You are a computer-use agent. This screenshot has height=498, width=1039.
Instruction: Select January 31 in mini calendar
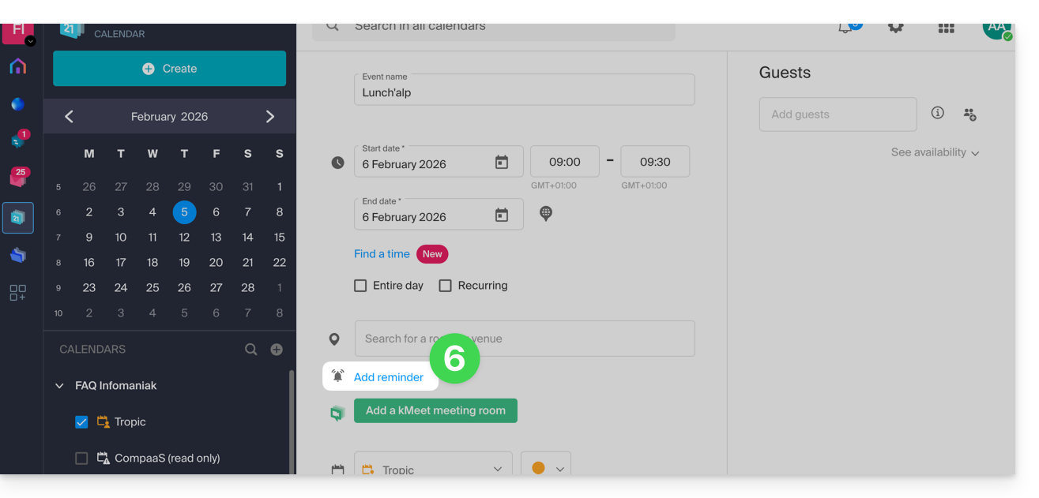pyautogui.click(x=247, y=187)
